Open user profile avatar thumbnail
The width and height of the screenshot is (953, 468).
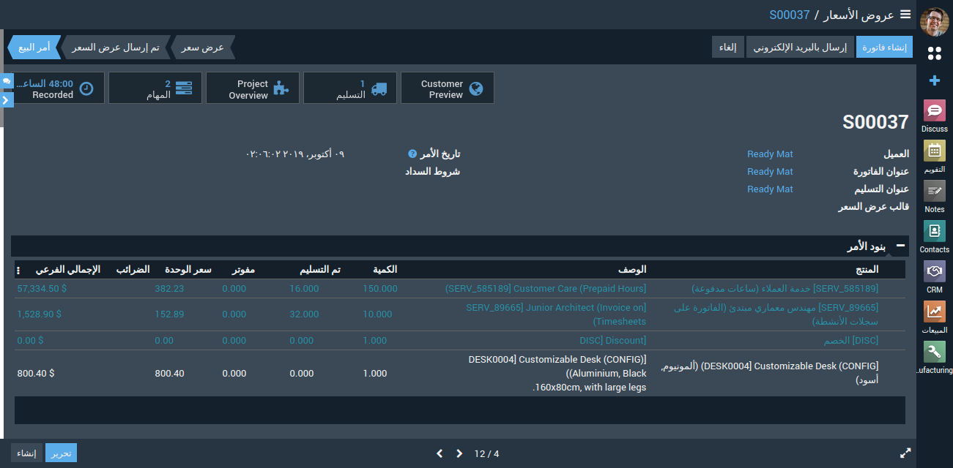pos(934,22)
